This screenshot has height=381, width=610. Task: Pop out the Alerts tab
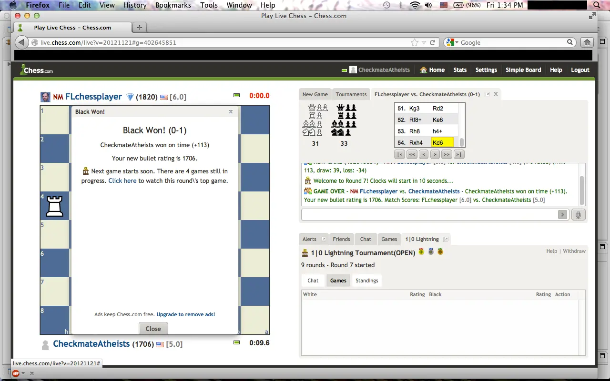[x=324, y=239]
